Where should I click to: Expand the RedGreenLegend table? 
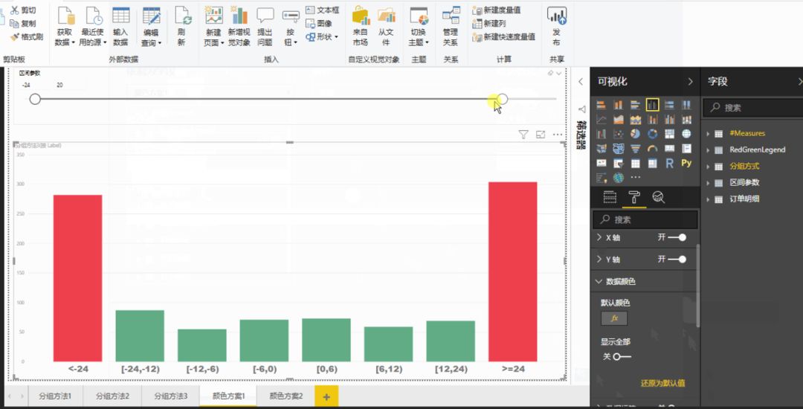coord(709,150)
